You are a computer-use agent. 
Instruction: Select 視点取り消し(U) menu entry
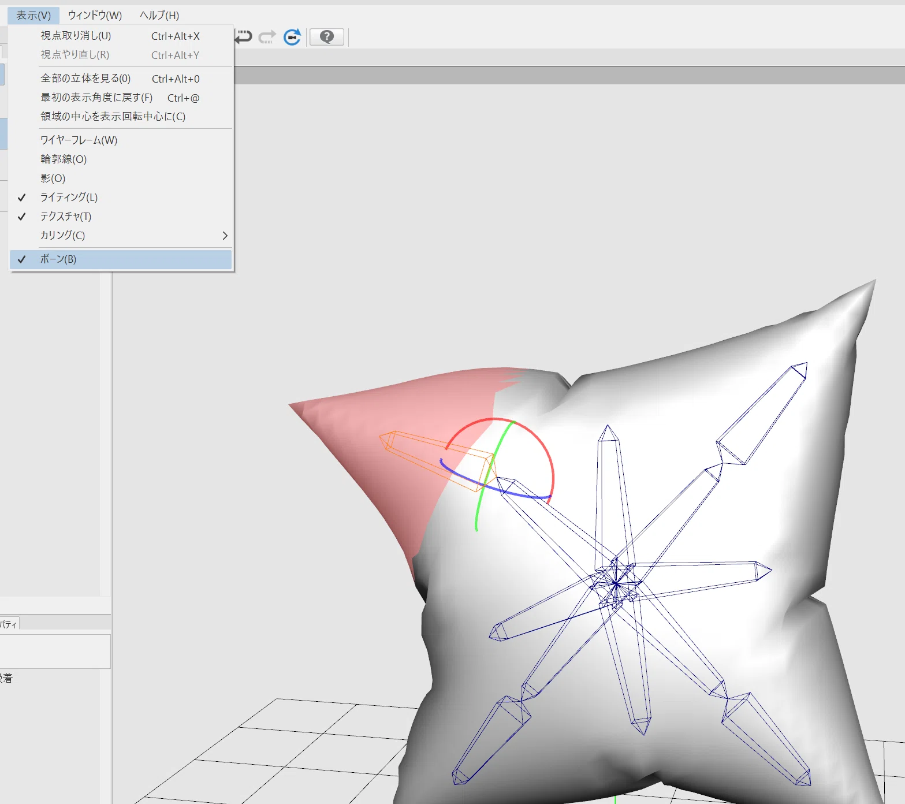pyautogui.click(x=121, y=36)
